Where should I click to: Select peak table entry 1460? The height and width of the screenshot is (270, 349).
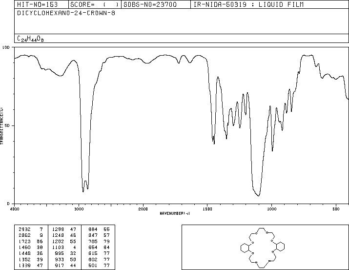(x=24, y=247)
